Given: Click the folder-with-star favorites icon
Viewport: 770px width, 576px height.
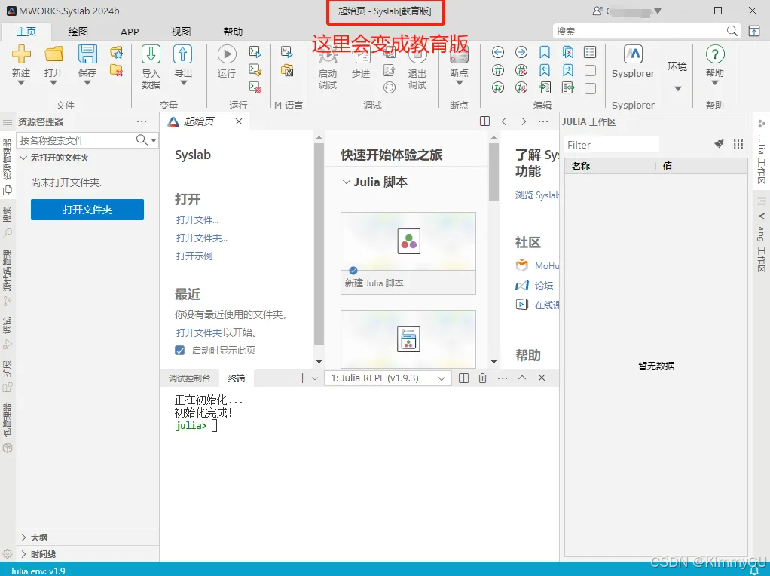Looking at the screenshot, I should [116, 52].
